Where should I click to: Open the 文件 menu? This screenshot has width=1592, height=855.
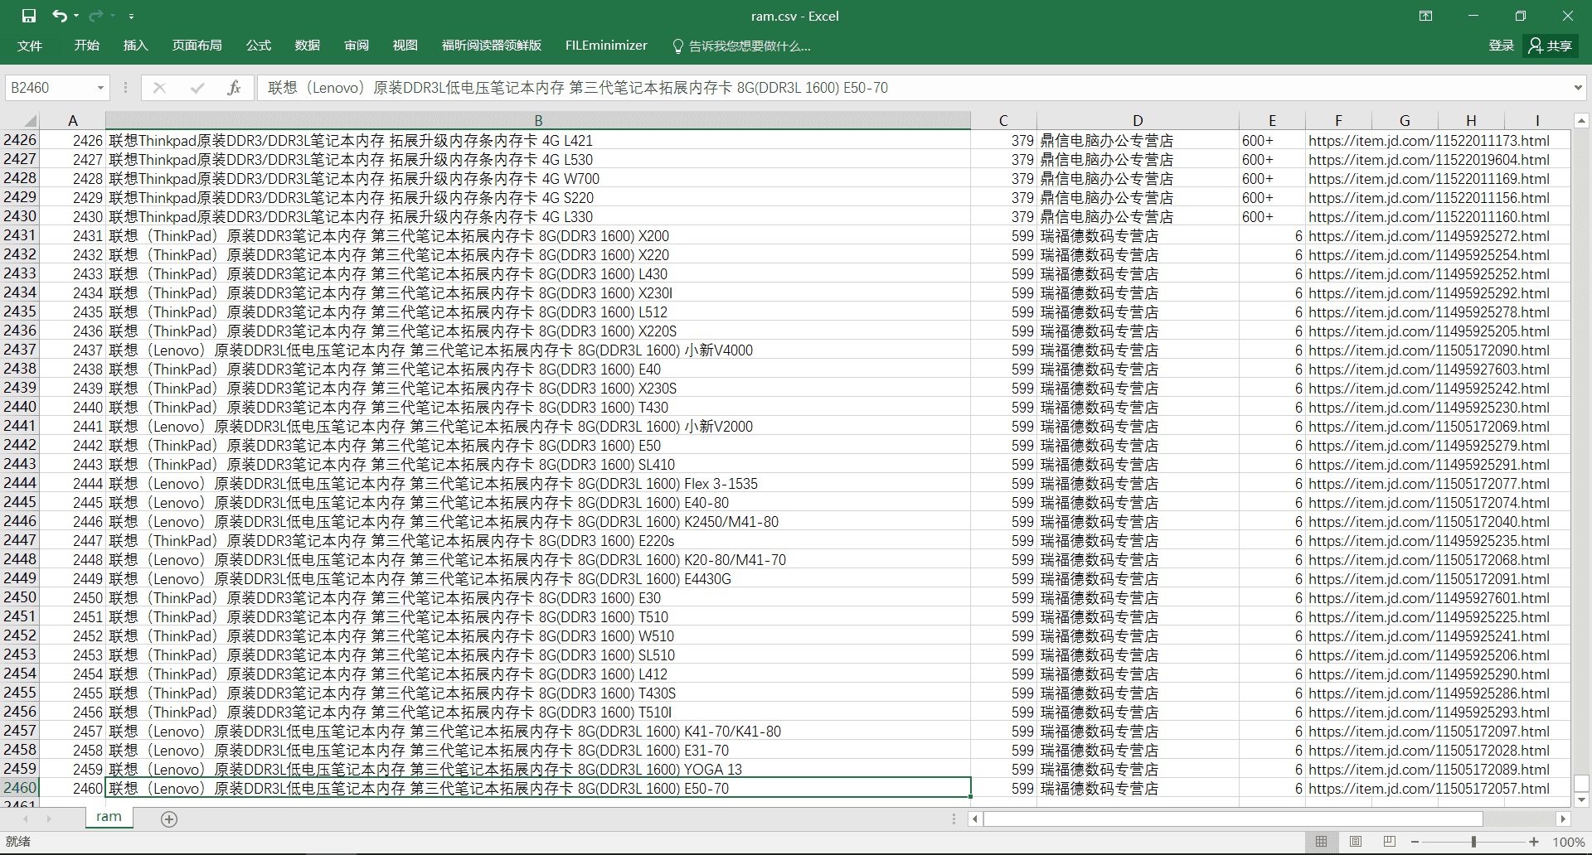click(30, 46)
